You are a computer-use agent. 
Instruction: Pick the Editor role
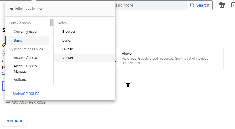(x=67, y=40)
